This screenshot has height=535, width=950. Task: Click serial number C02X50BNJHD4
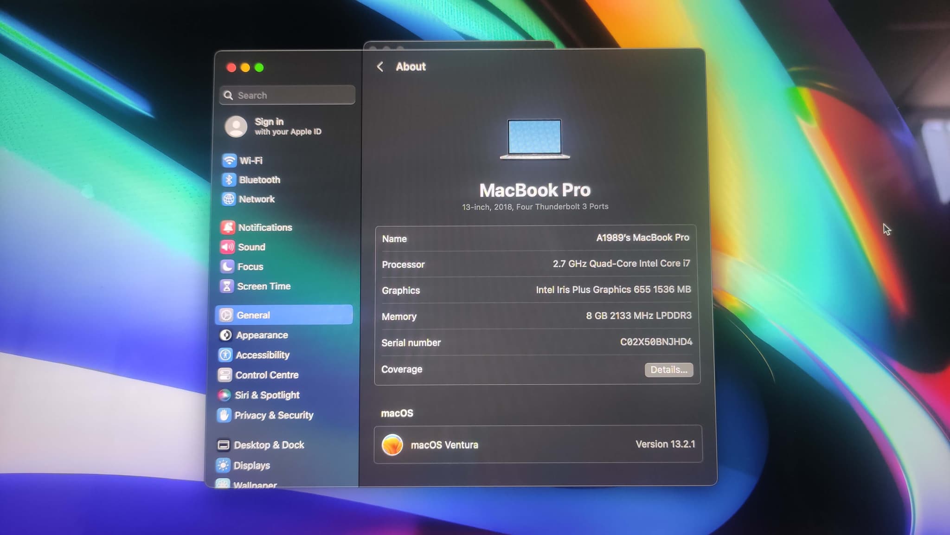click(656, 342)
